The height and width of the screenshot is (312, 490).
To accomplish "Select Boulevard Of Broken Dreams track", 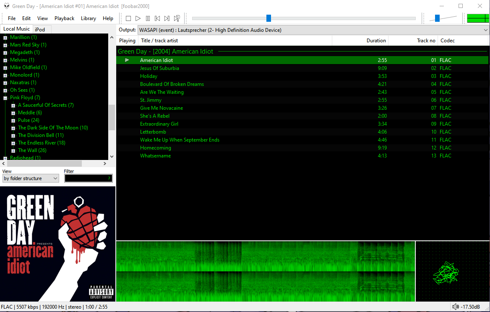I will 302,84.
